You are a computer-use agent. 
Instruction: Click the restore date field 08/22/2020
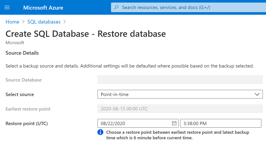pos(138,123)
